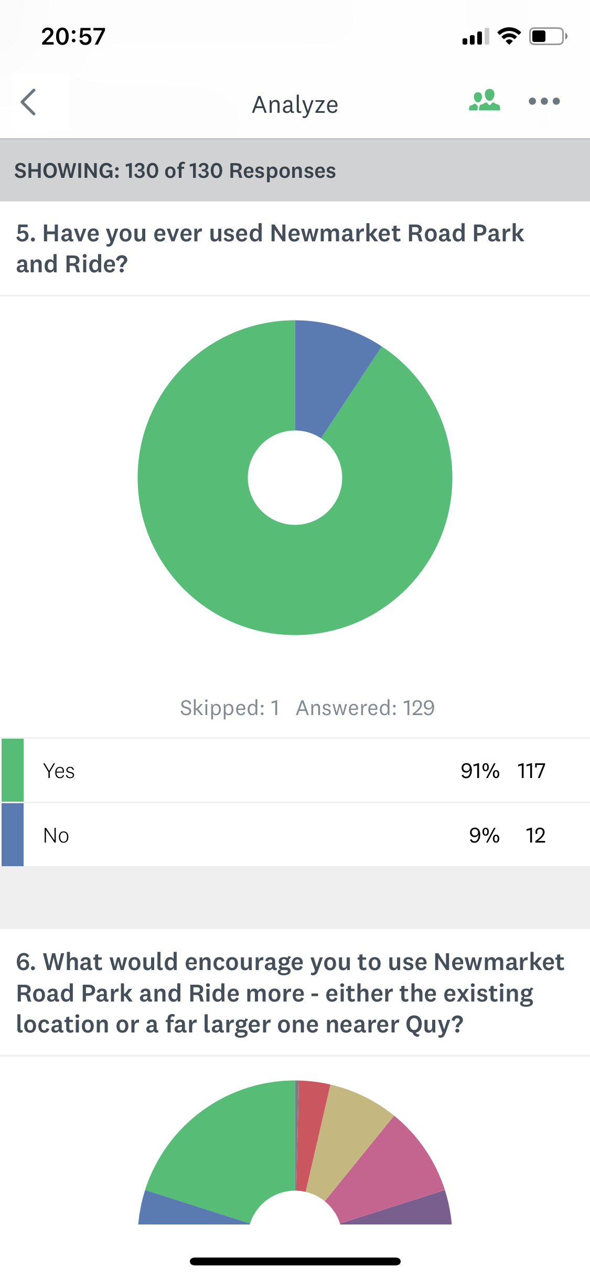Tap the clock showing 20:57

[73, 37]
